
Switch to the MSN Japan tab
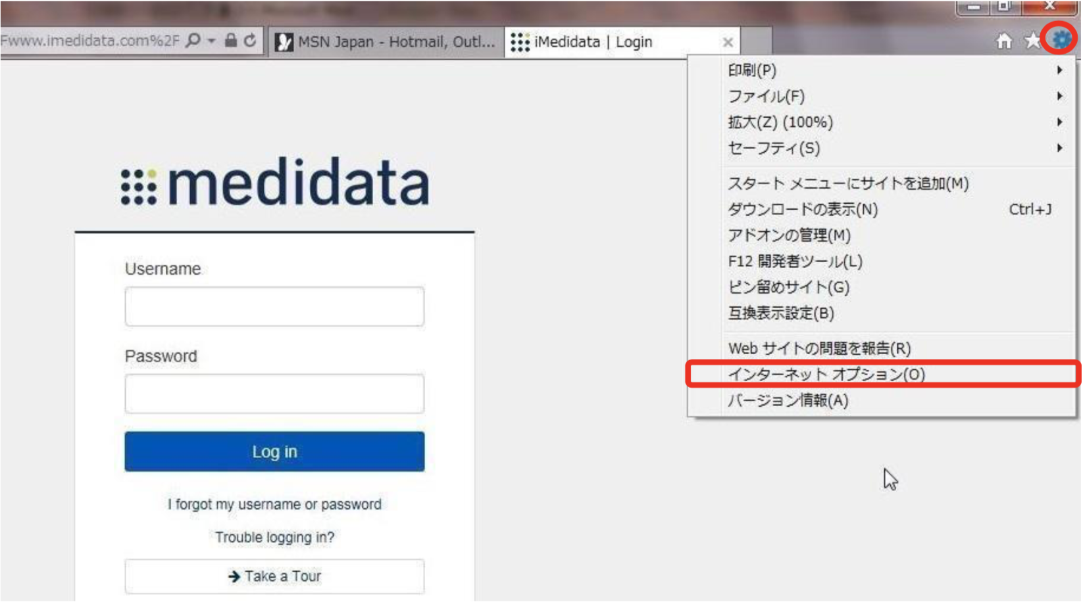[x=388, y=41]
